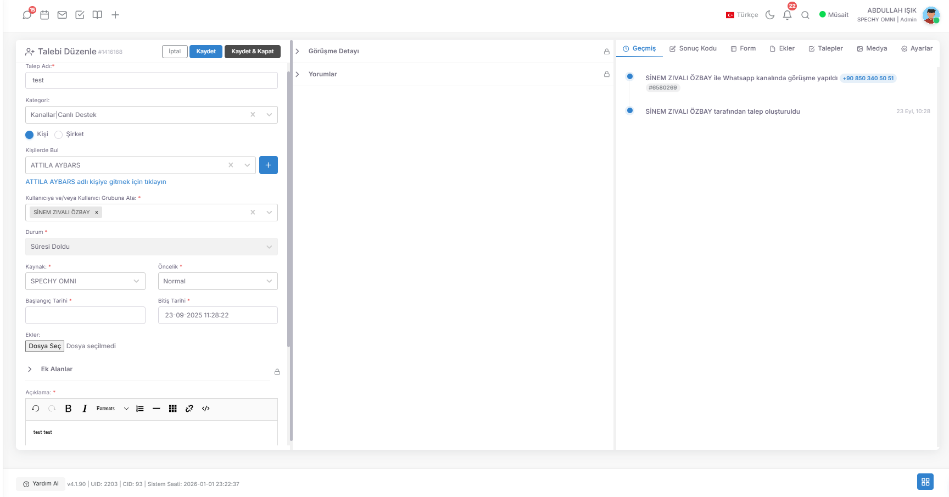Insert table grid icon in editor
Image resolution: width=949 pixels, height=497 pixels.
click(173, 409)
